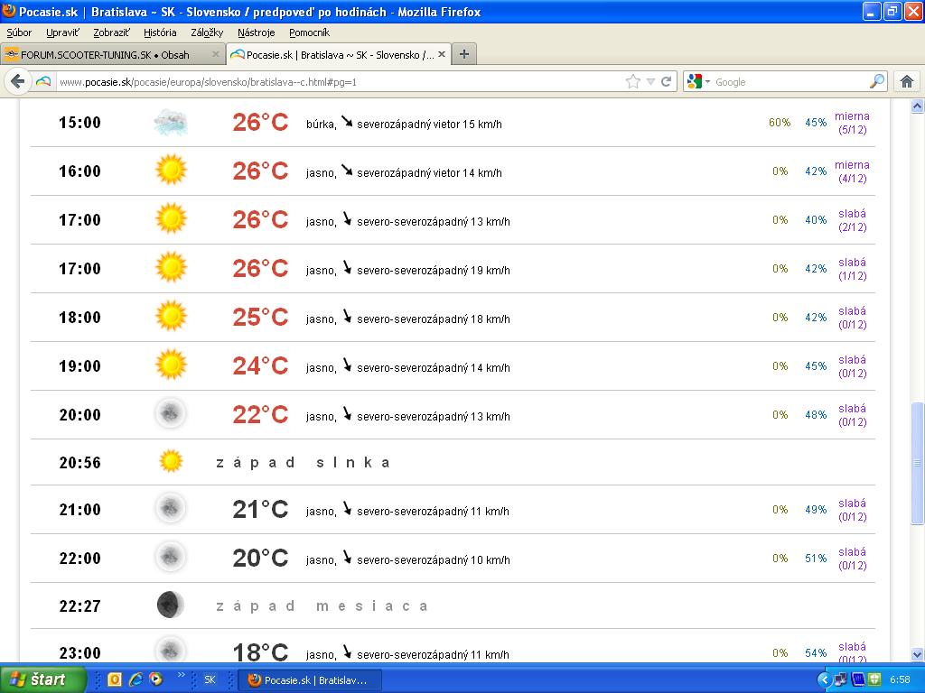The width and height of the screenshot is (925, 693).
Task: Close the Pocasie.sk tab
Action: [x=441, y=54]
